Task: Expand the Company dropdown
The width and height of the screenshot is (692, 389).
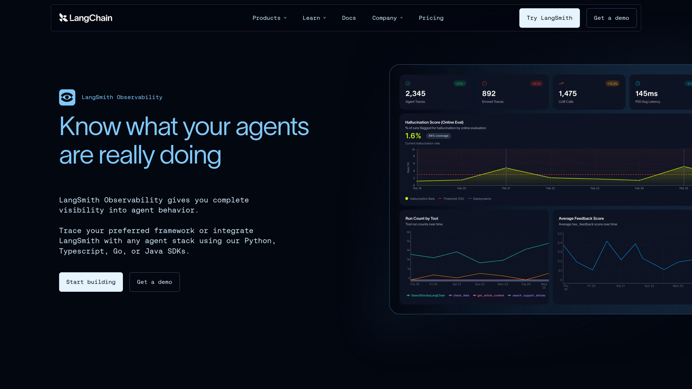Action: click(387, 18)
